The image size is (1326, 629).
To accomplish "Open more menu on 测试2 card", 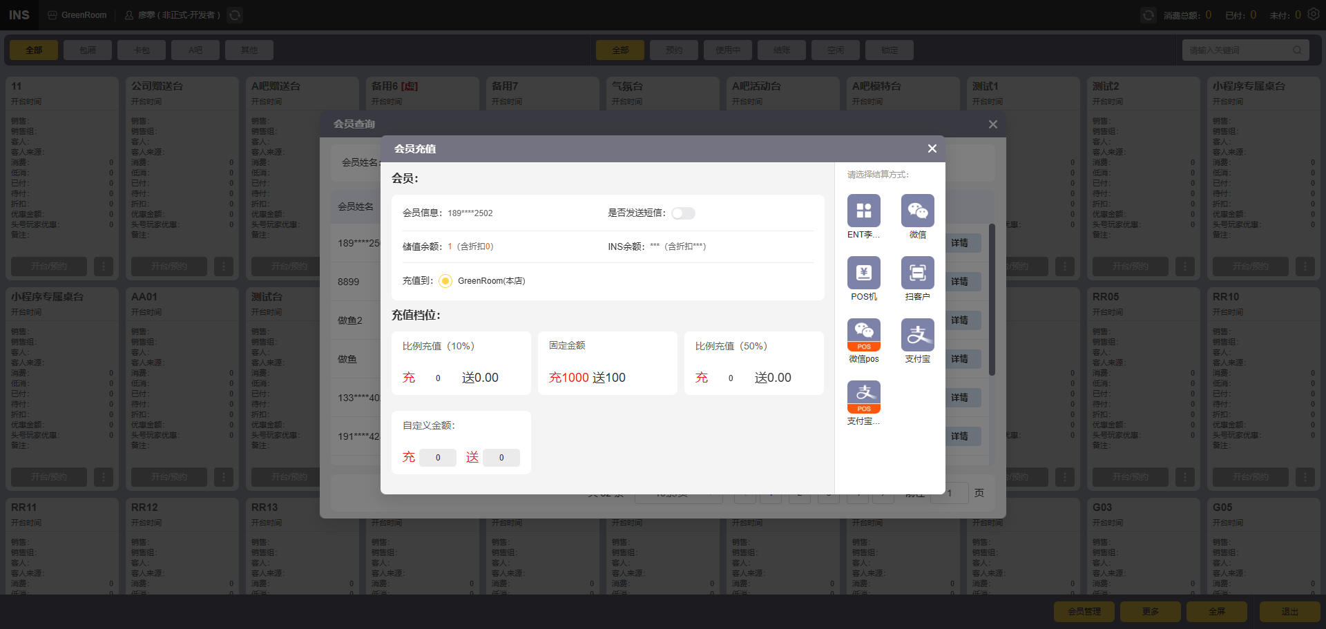I will point(1185,266).
